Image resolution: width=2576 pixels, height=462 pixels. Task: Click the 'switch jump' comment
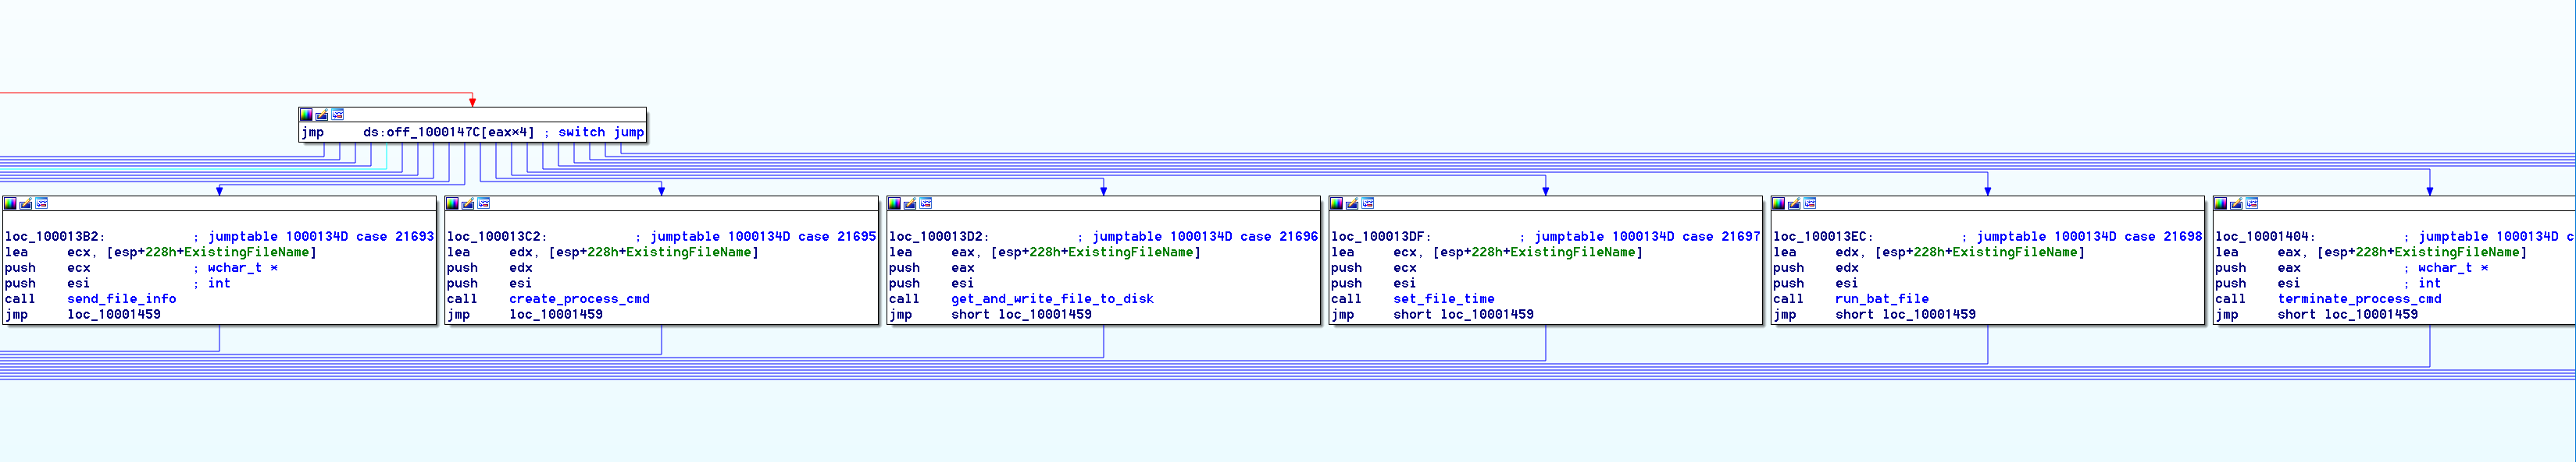601,132
